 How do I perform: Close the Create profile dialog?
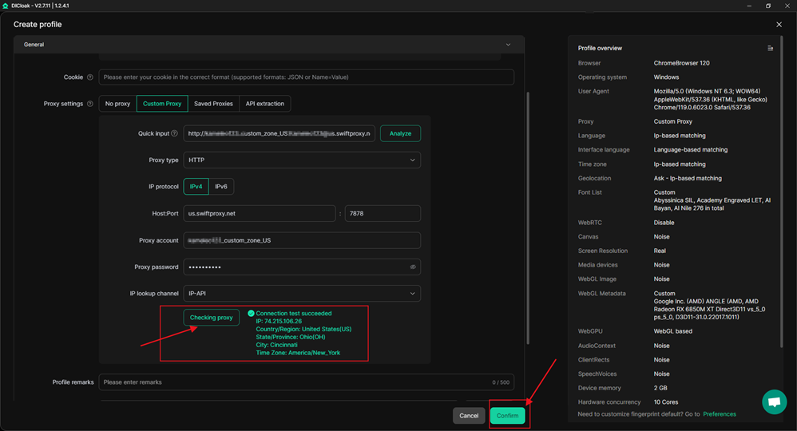[779, 25]
